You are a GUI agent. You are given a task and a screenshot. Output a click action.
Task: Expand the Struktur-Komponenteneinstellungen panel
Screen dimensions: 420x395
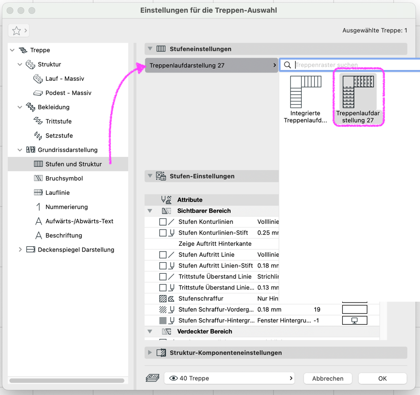tap(150, 352)
